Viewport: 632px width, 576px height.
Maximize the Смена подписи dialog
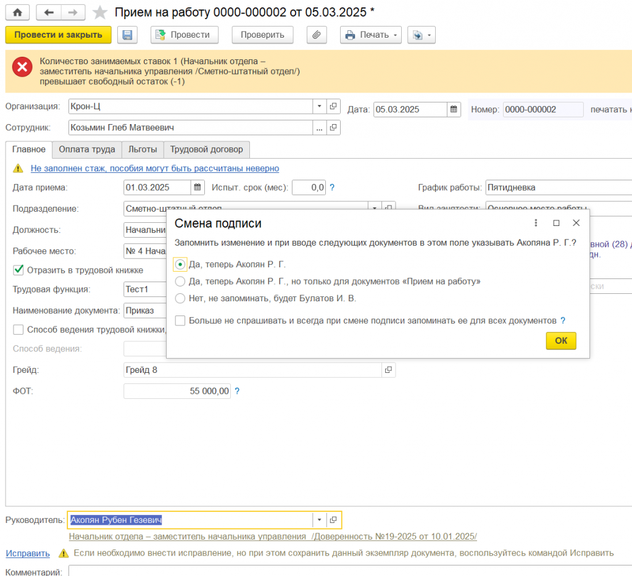(556, 223)
